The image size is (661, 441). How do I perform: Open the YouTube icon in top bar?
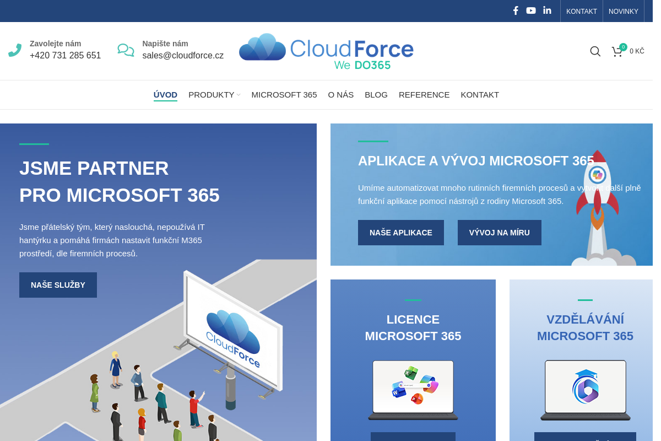(x=531, y=10)
